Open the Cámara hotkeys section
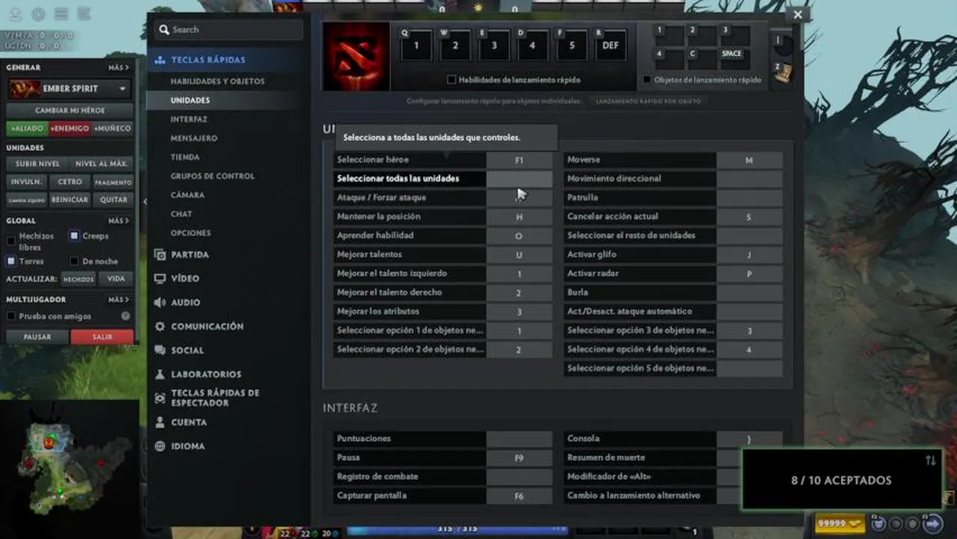The width and height of the screenshot is (957, 539). coord(187,195)
